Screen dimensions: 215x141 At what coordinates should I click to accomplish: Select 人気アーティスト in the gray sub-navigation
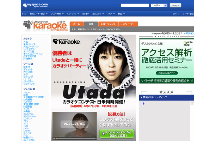coord(98,29)
